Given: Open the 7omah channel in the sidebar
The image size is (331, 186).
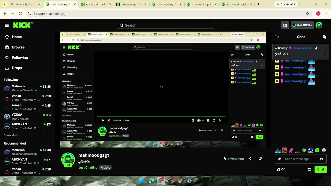Looking at the screenshot, I should (28, 107).
